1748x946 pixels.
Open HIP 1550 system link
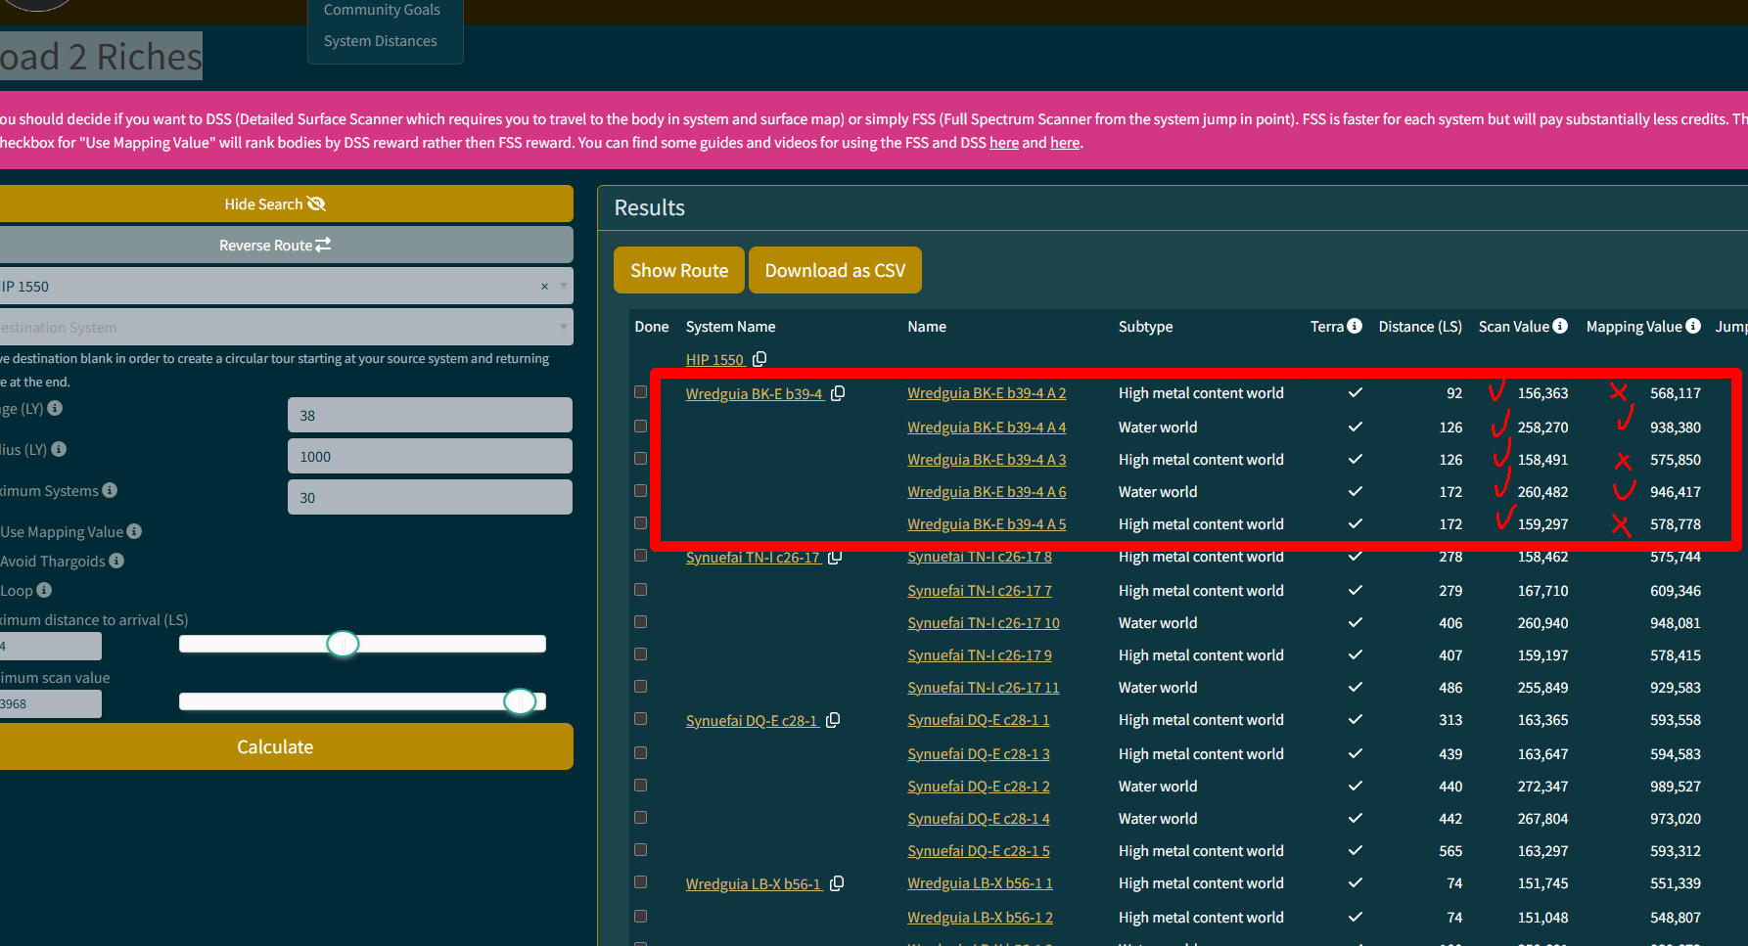click(714, 360)
